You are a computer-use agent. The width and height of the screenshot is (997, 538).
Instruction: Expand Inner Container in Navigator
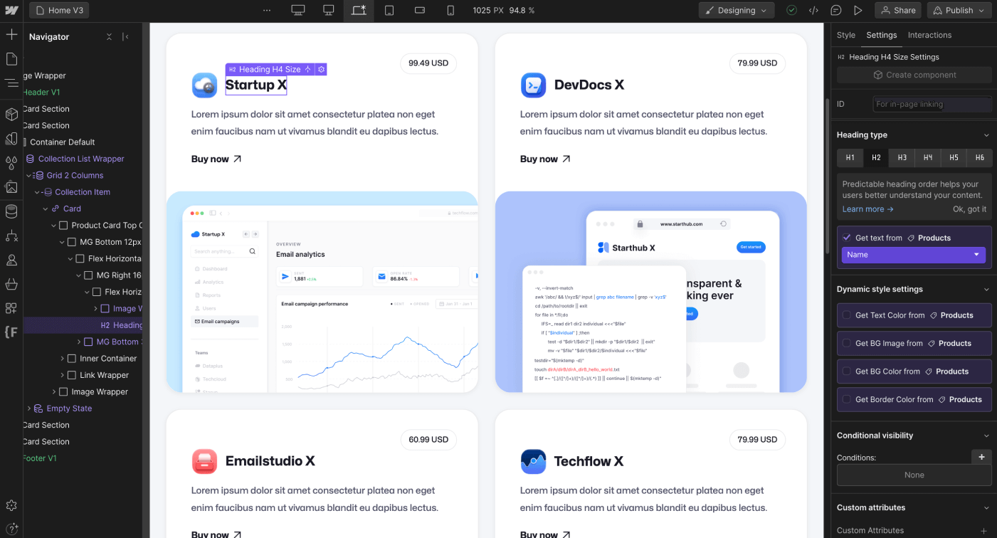click(63, 359)
